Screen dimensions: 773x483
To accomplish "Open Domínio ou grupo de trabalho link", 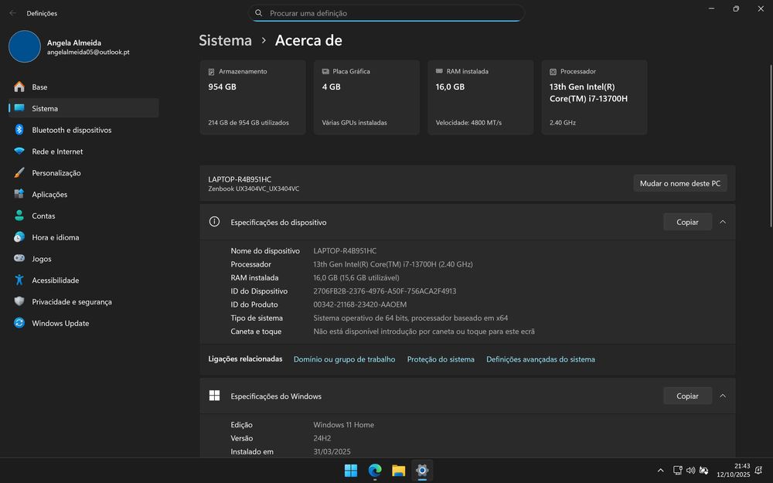I will click(344, 359).
